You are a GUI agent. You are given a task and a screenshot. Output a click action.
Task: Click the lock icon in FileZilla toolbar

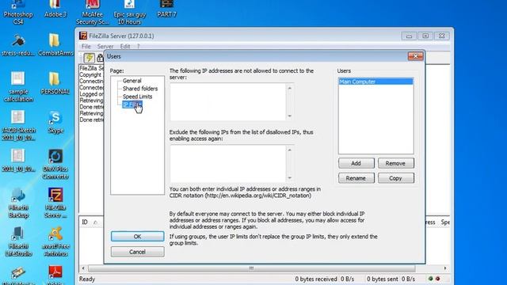pyautogui.click(x=100, y=58)
